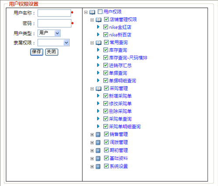Uncheck the 删除采购单 checkbox

pos(106,111)
